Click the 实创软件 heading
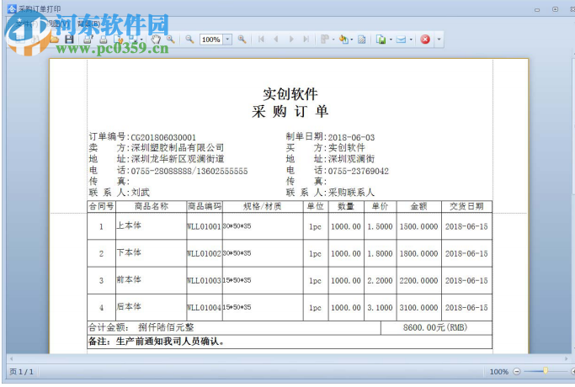The image size is (575, 387). [290, 94]
